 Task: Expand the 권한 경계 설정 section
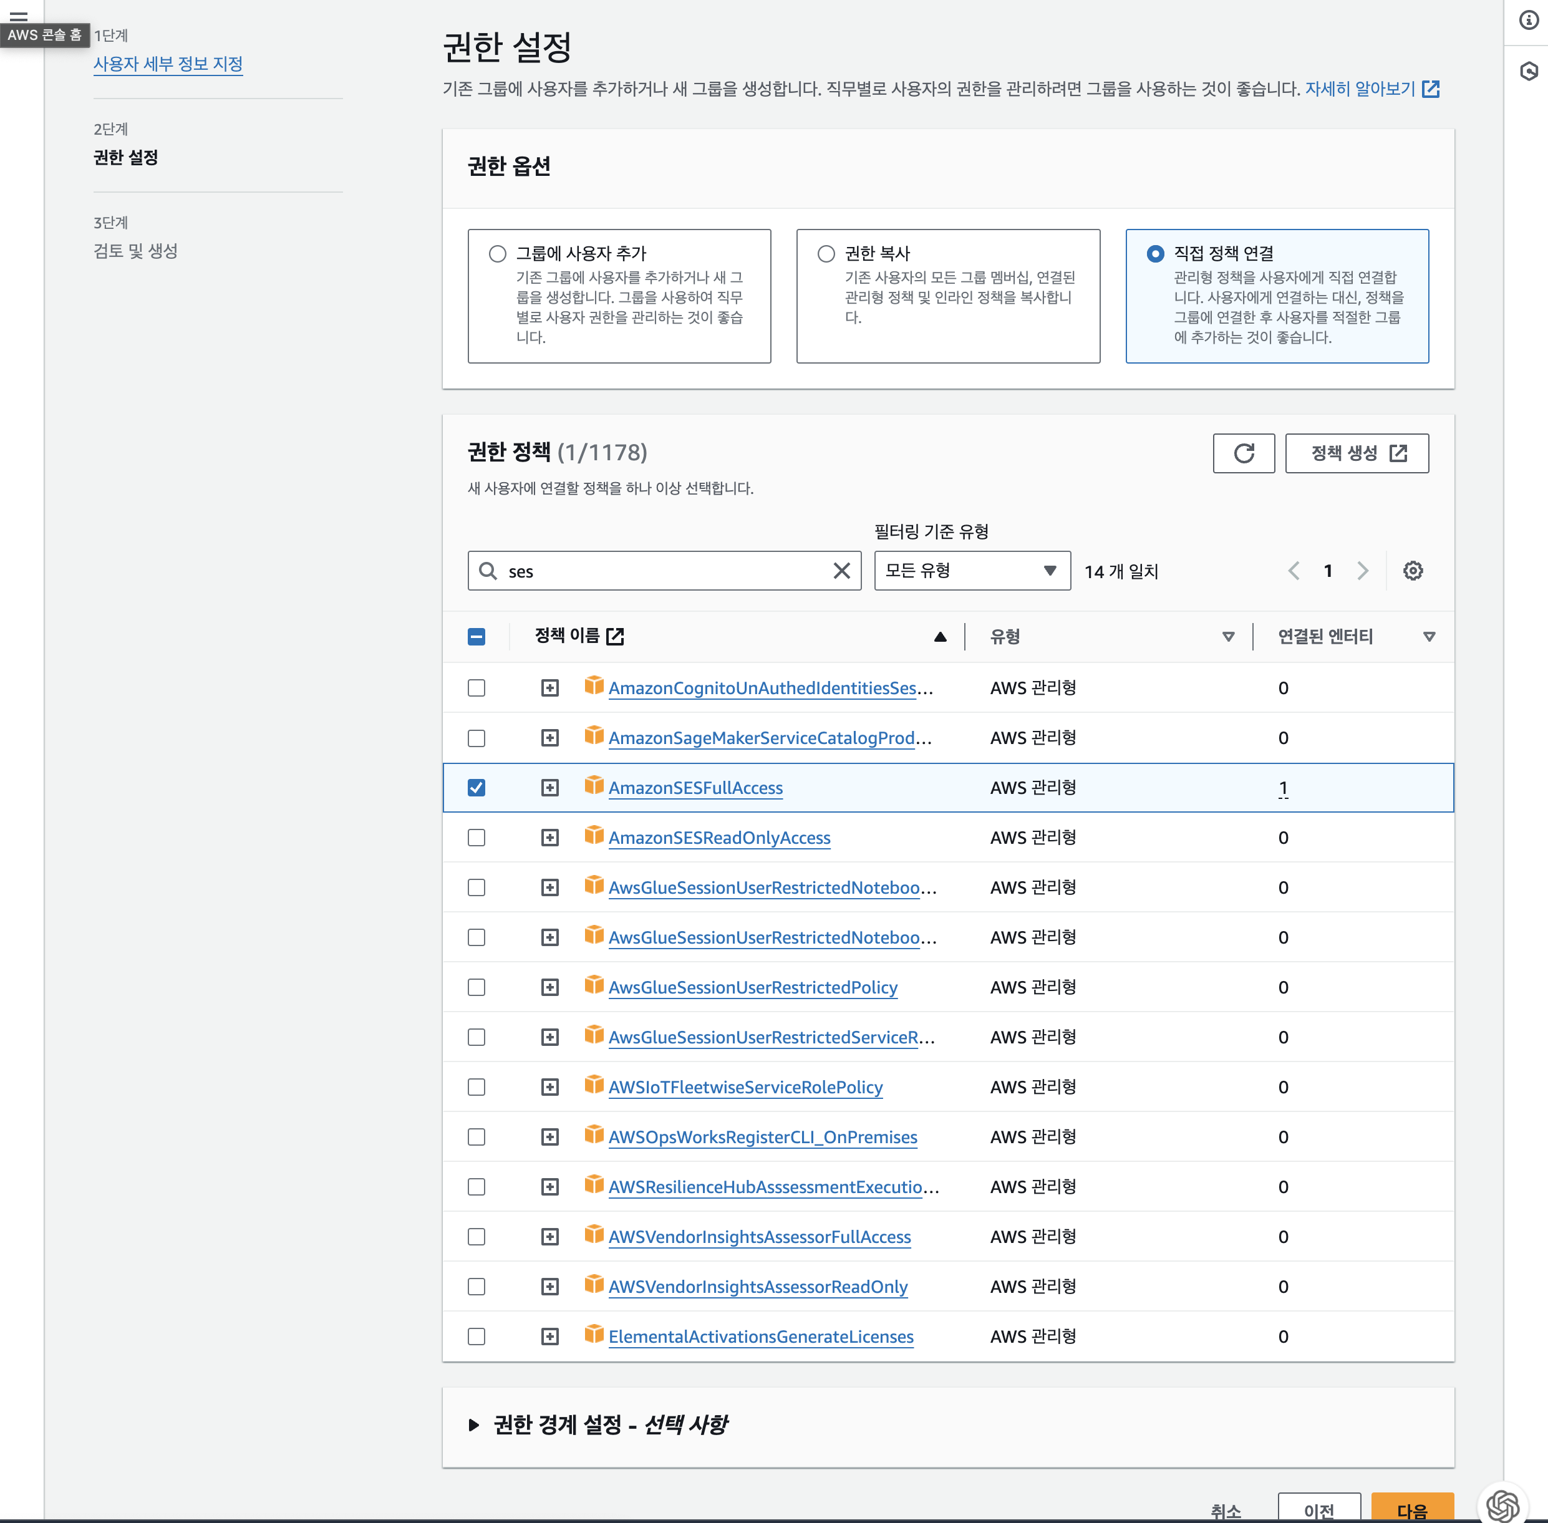(473, 1424)
